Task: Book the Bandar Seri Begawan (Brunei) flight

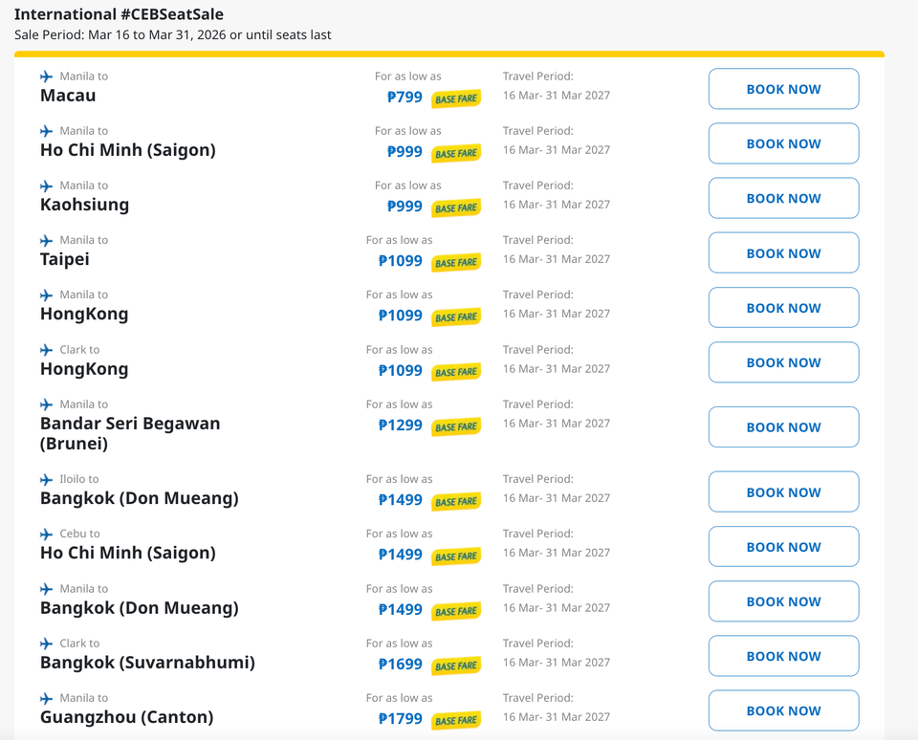Action: coord(783,426)
